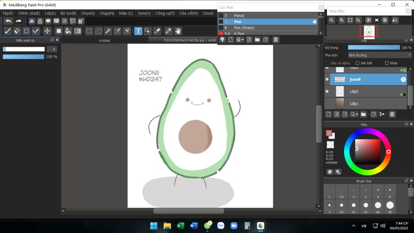Open the Chọn(S) menu
The image size is (414, 233).
pyautogui.click(x=88, y=13)
